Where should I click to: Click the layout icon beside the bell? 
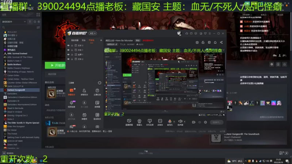[x=209, y=42]
